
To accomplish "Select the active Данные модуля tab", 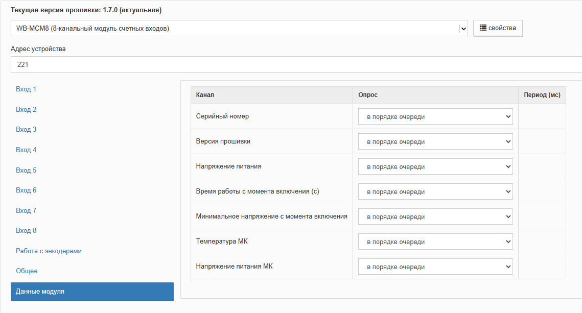I will pyautogui.click(x=92, y=292).
